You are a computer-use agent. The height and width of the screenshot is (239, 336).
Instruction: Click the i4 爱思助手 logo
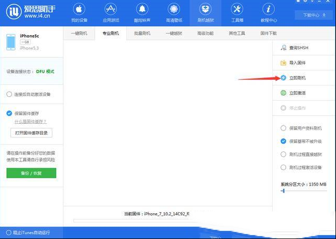tap(30, 12)
